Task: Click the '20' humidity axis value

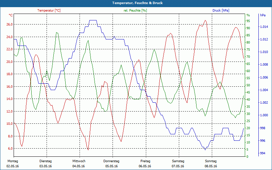Action: (248, 128)
